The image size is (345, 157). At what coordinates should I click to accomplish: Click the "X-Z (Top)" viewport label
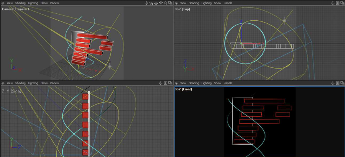[x=183, y=9]
